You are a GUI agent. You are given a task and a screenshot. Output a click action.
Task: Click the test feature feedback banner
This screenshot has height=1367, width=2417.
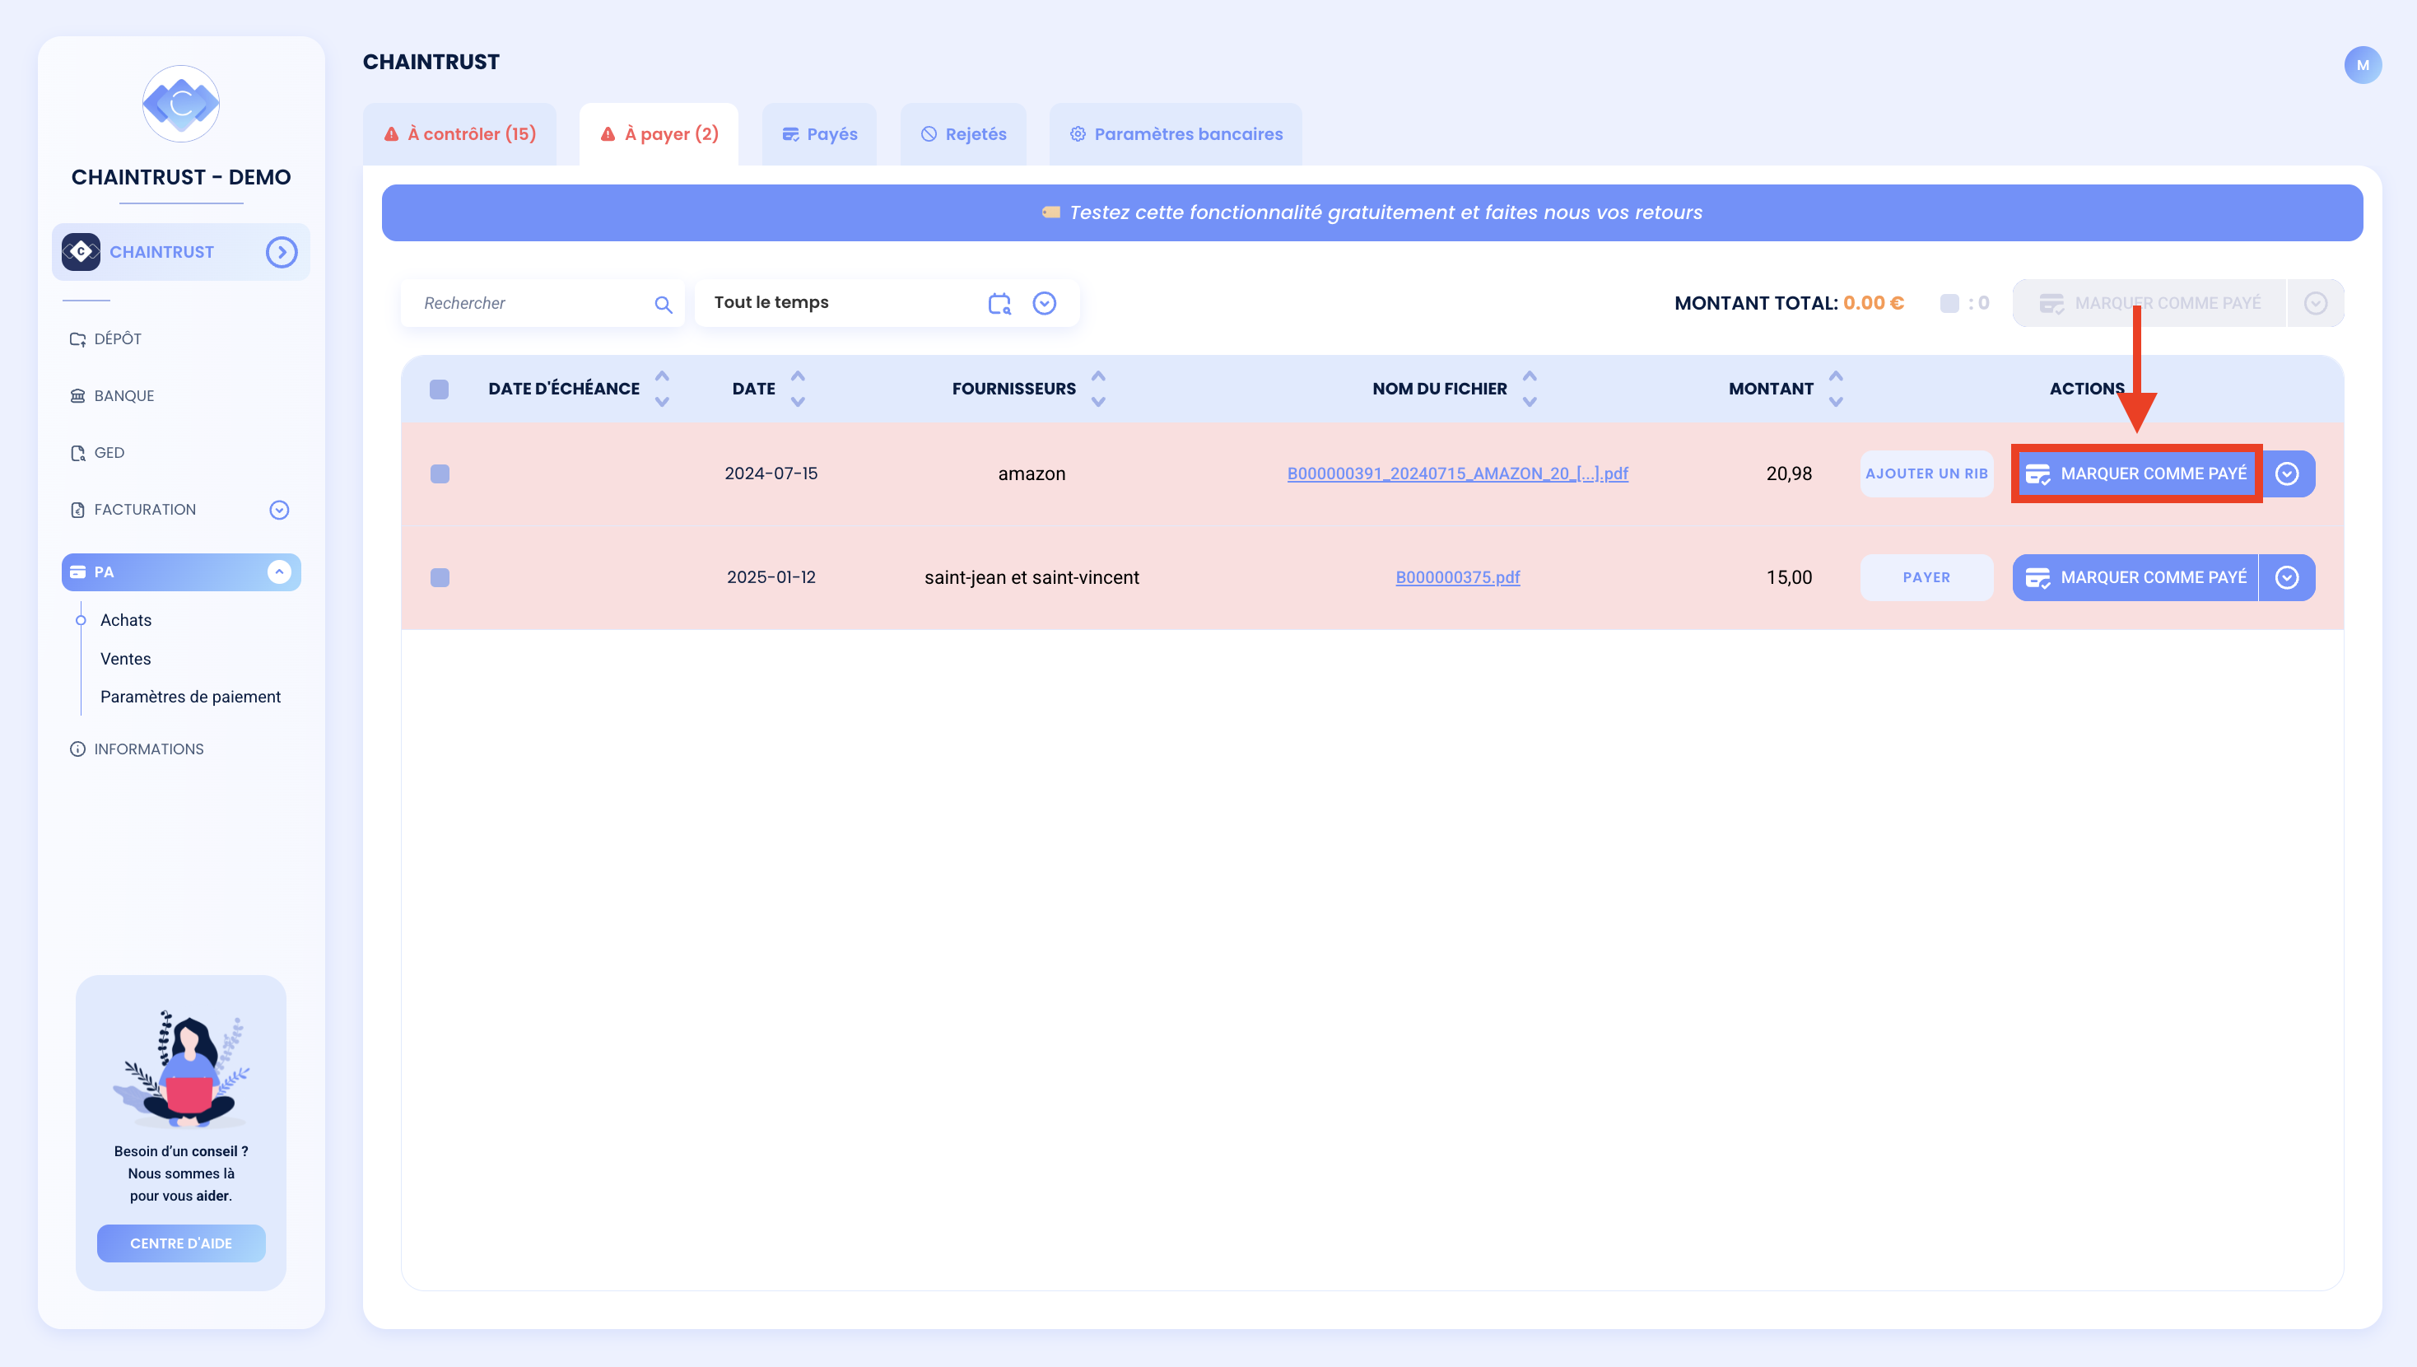click(1371, 212)
